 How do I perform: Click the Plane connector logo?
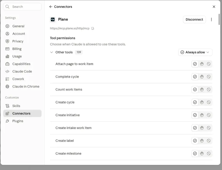coord(53,19)
